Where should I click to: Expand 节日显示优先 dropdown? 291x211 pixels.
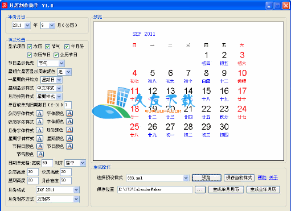click(62, 63)
